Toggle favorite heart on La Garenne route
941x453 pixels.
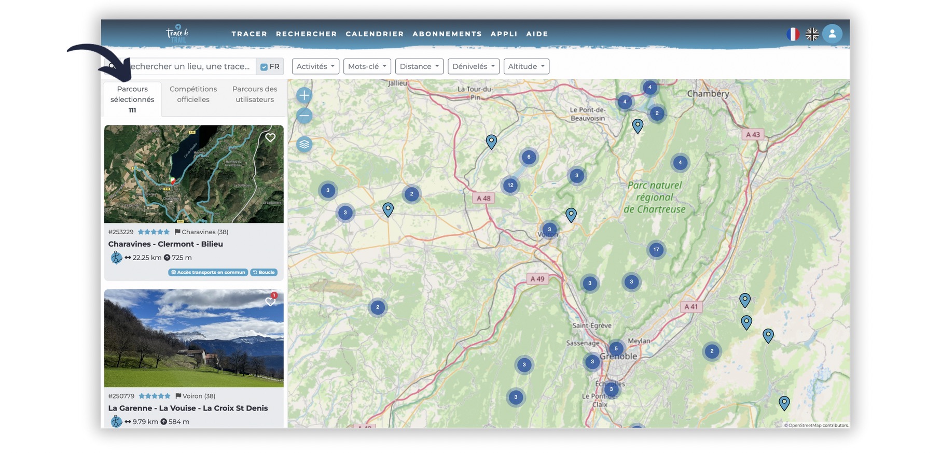pyautogui.click(x=270, y=301)
